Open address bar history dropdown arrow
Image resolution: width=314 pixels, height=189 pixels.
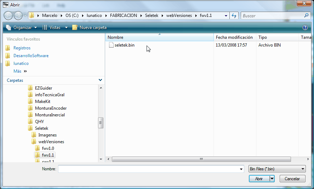(226, 16)
